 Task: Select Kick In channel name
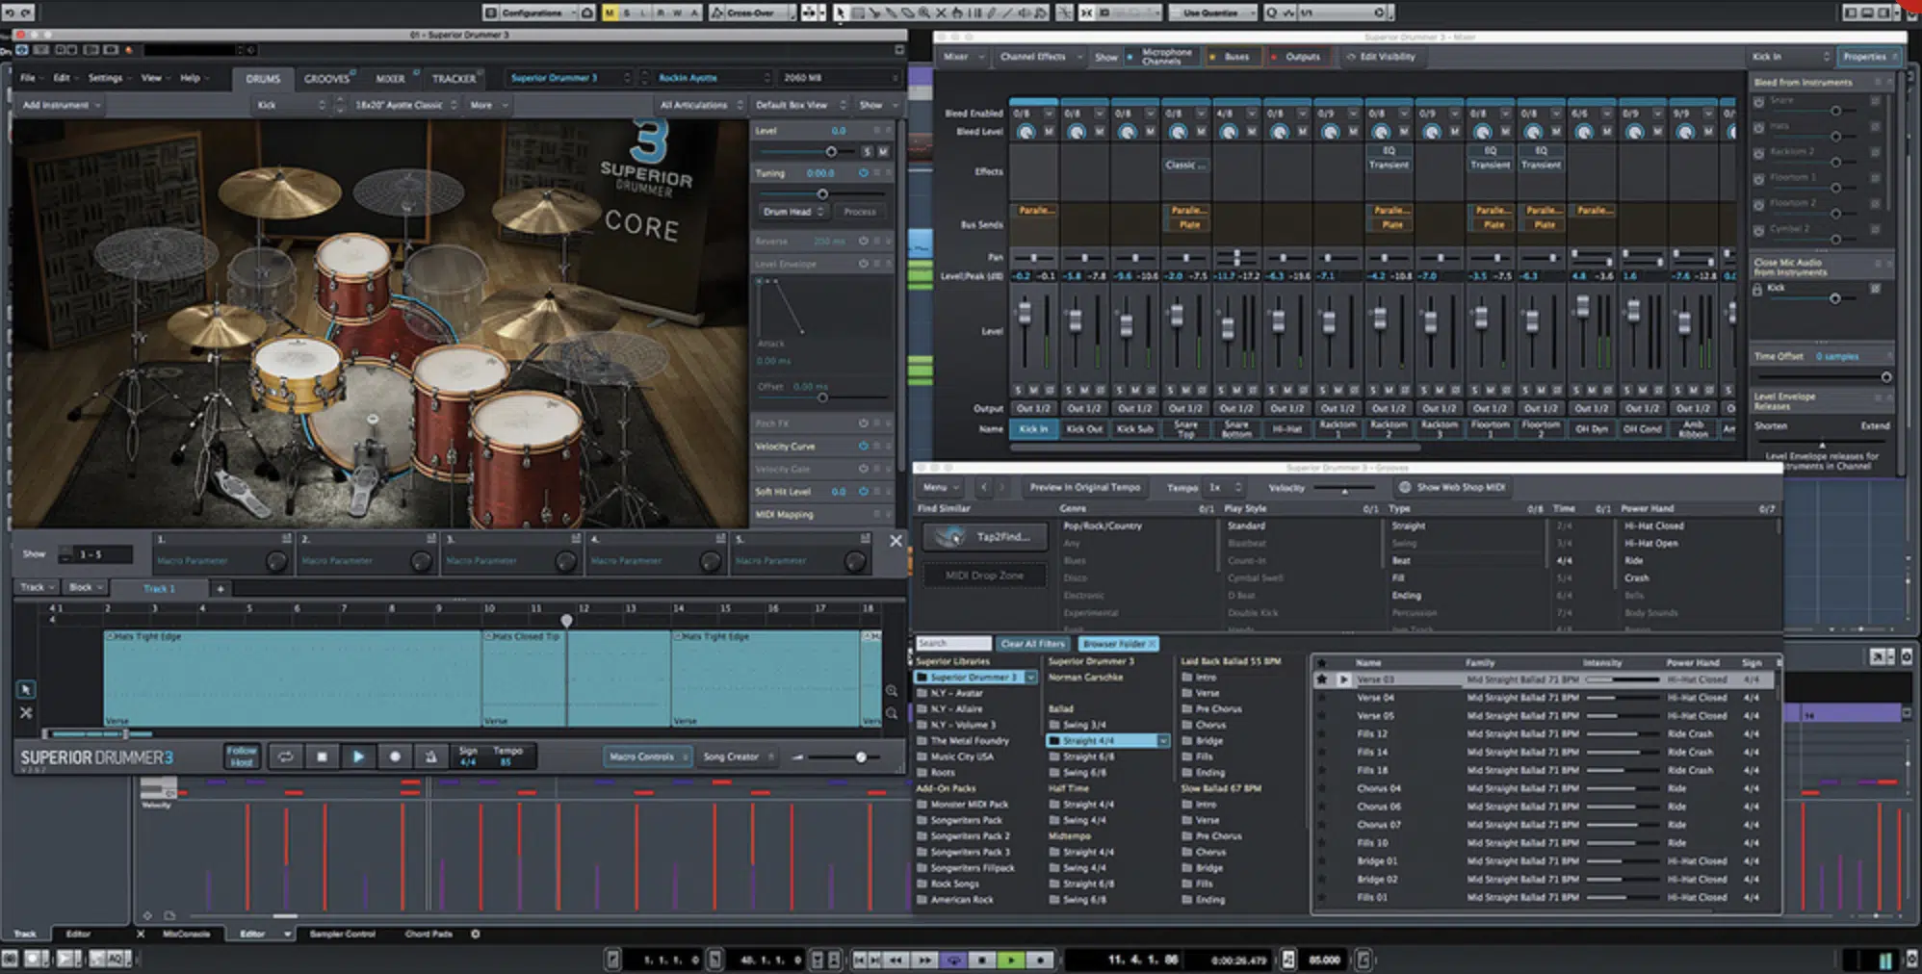pyautogui.click(x=1033, y=429)
